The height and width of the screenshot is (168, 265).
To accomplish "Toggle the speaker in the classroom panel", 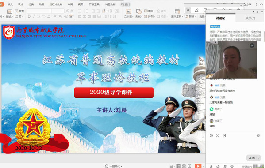I will tap(218, 166).
